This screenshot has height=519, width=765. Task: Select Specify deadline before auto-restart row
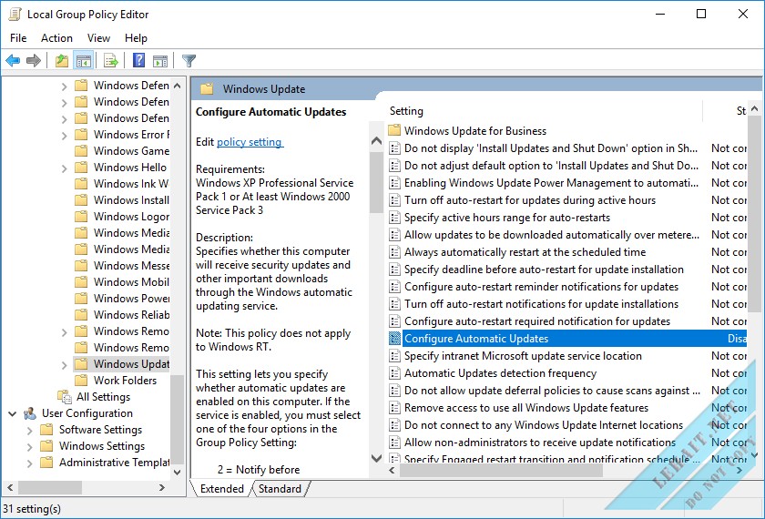coord(567,270)
